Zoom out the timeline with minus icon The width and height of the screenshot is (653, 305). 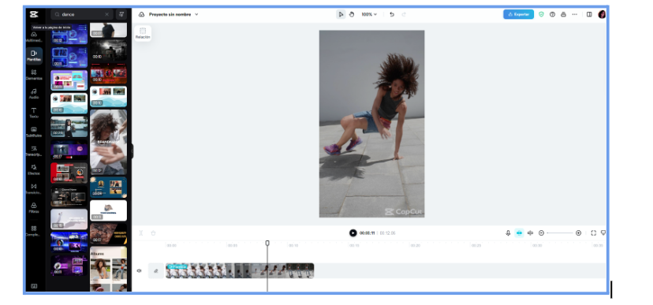coord(541,233)
